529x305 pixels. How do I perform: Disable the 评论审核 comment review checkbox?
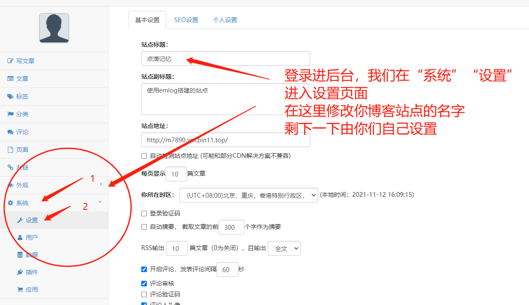(x=144, y=283)
